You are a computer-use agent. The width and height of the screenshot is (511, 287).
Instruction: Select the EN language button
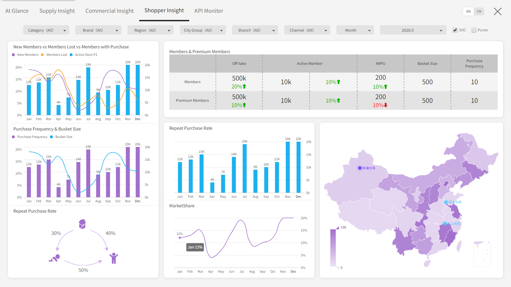point(468,11)
